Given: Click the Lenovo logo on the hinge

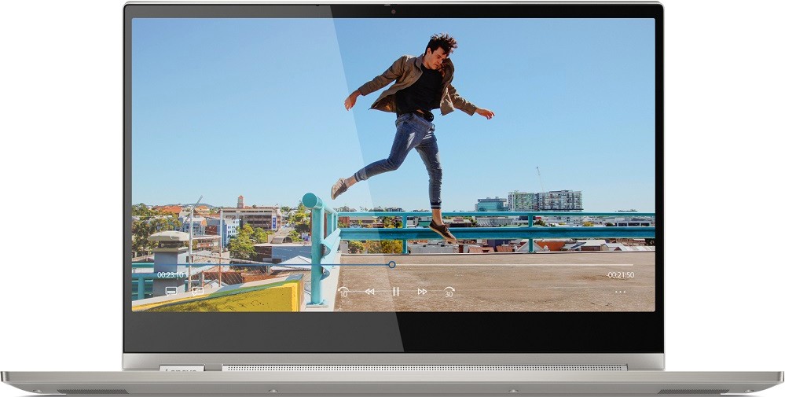Looking at the screenshot, I should tap(182, 368).
